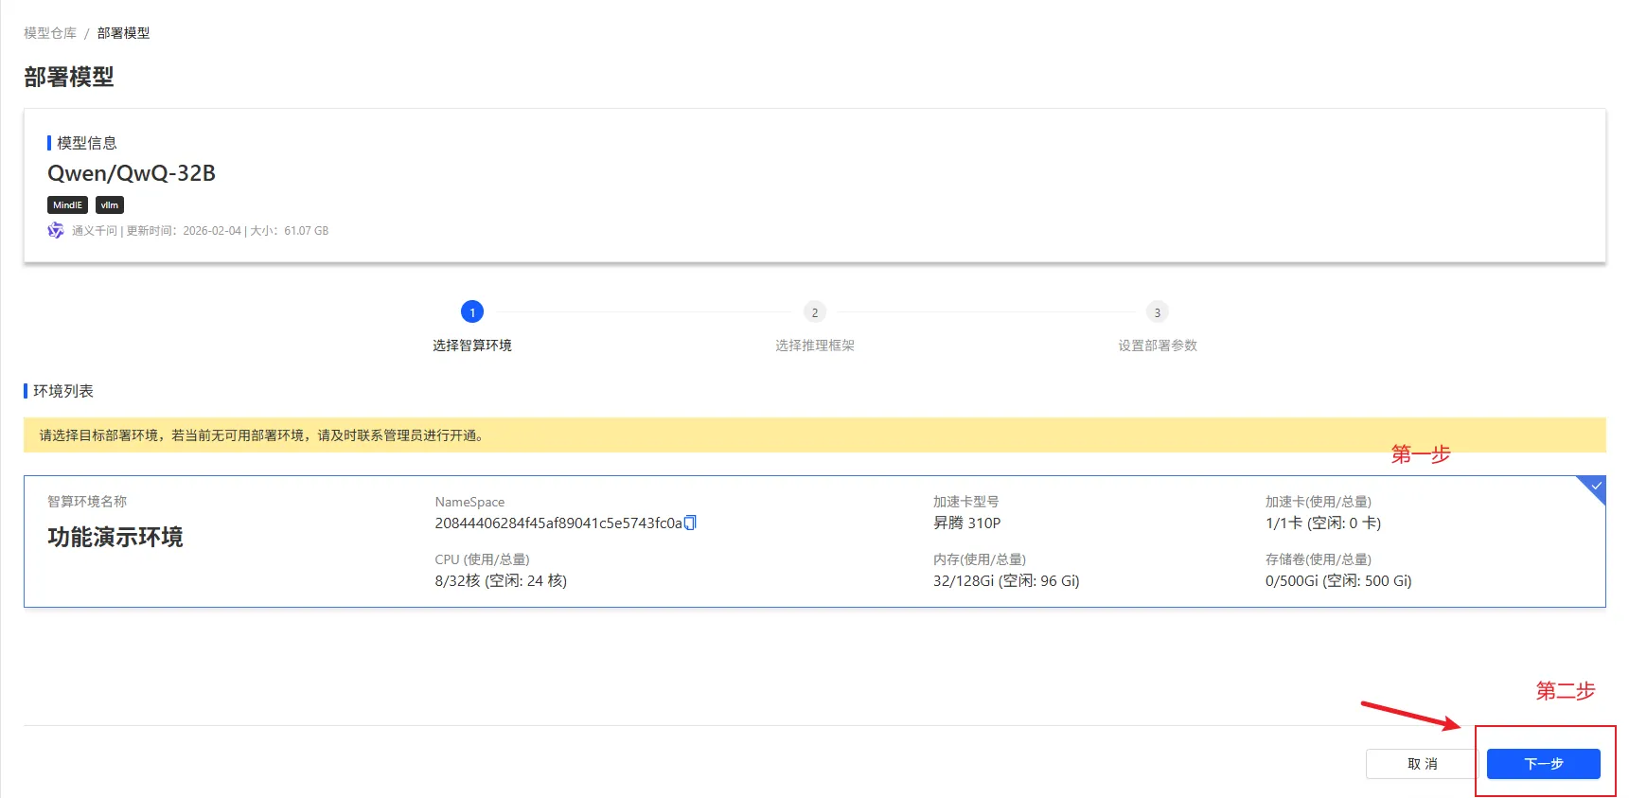Open the 模型仓库 breadcrumb link
The image size is (1629, 798).
click(x=50, y=33)
